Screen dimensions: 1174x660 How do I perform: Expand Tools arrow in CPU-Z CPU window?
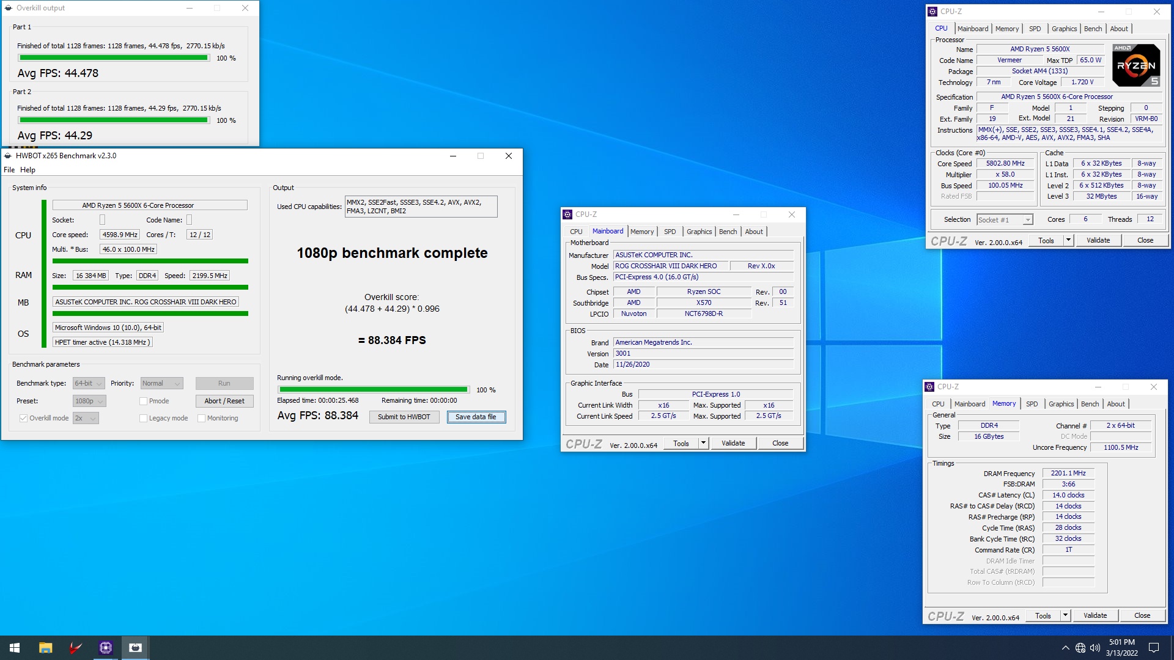point(1068,241)
